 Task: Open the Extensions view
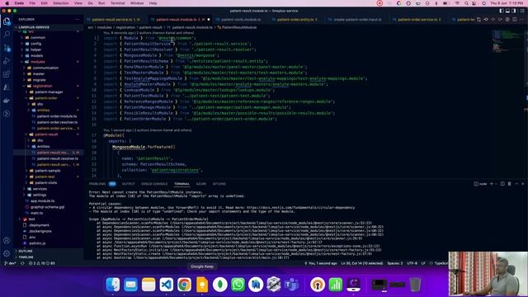[7, 74]
